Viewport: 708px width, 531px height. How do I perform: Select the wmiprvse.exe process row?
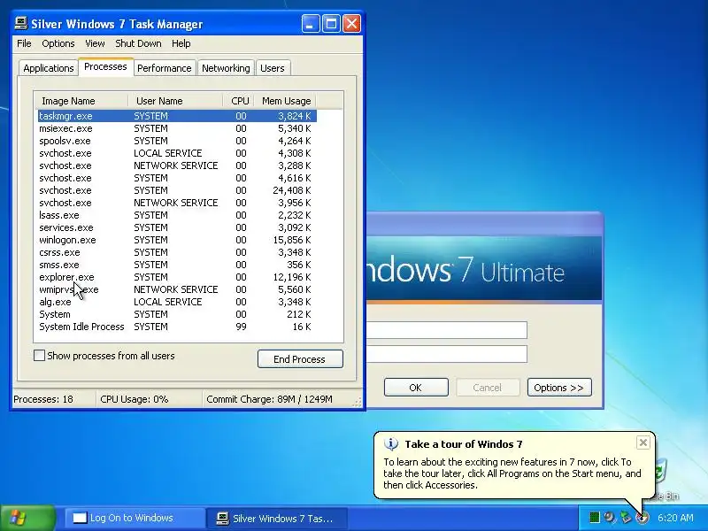(177, 290)
